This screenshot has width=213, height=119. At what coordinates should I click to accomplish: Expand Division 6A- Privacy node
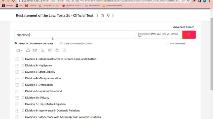pyautogui.click(x=17, y=98)
